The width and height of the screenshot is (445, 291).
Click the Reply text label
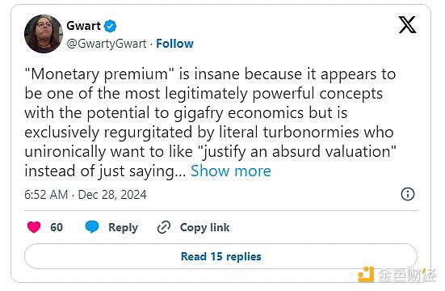pos(124,228)
